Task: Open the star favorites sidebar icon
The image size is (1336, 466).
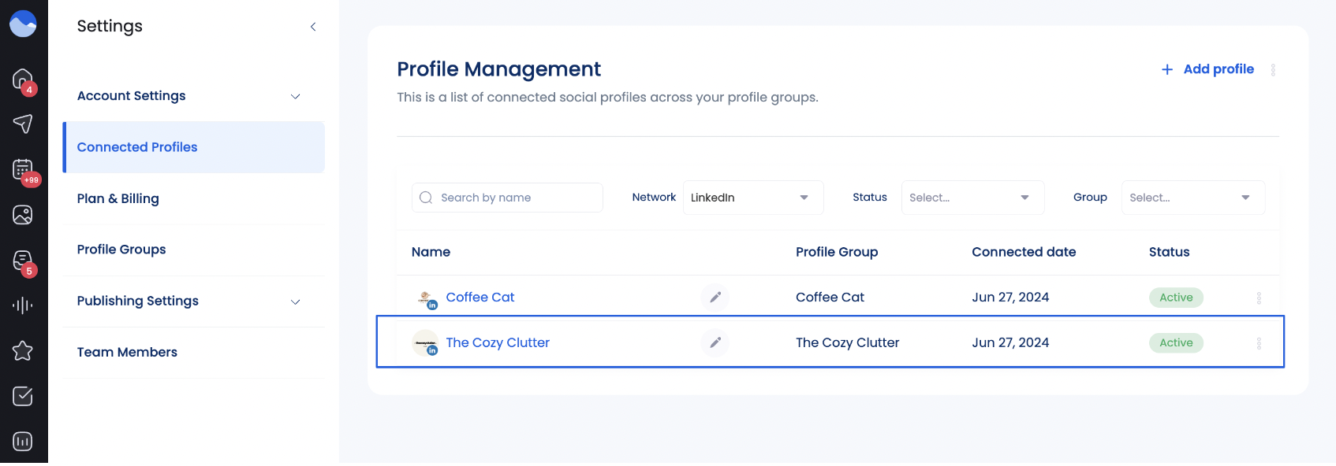Action: (x=23, y=351)
